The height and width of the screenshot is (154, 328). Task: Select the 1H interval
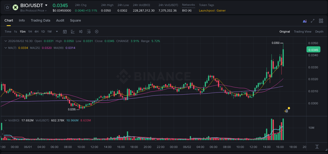click(30, 32)
